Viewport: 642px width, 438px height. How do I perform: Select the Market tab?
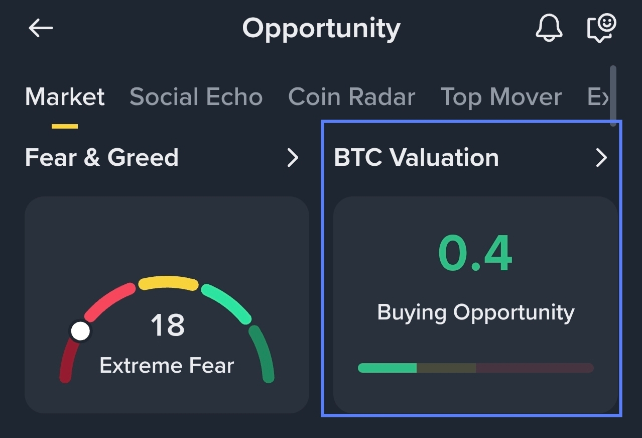tap(65, 96)
